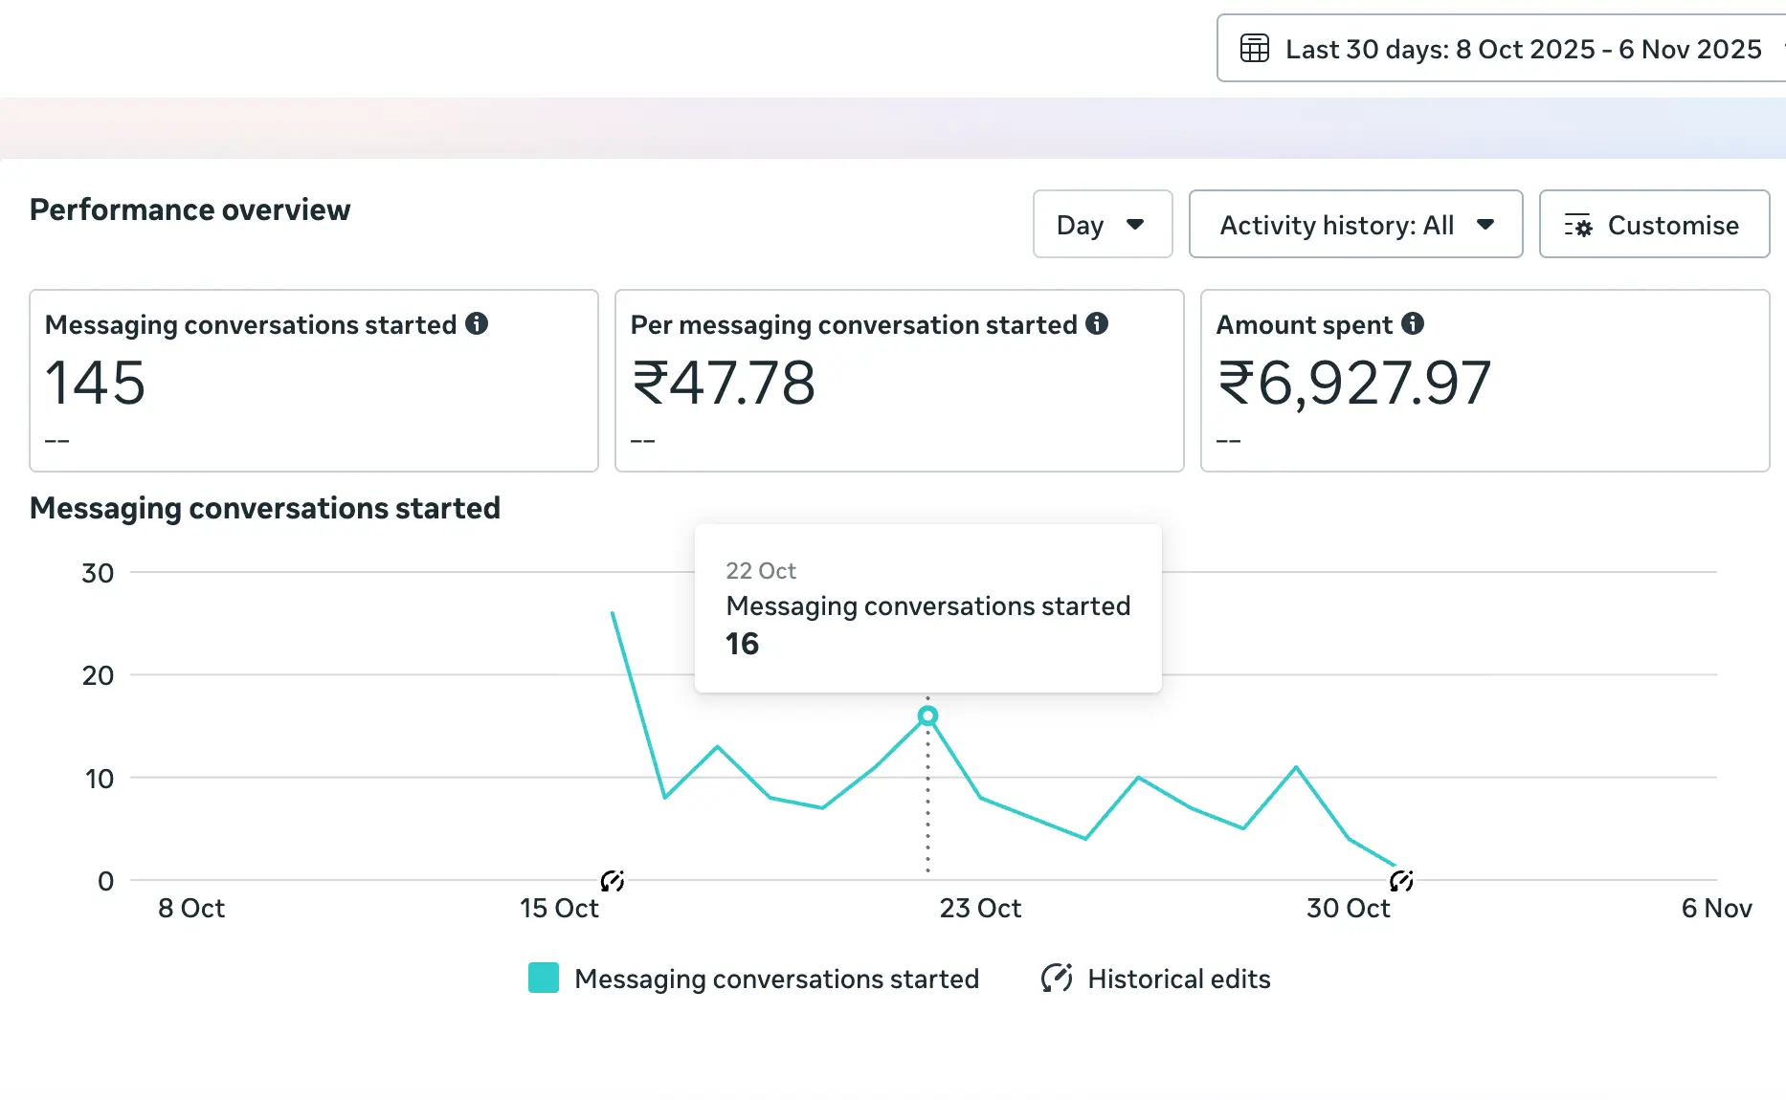The width and height of the screenshot is (1786, 1100).
Task: Expand the Activity history: All dropdown
Action: click(1354, 225)
